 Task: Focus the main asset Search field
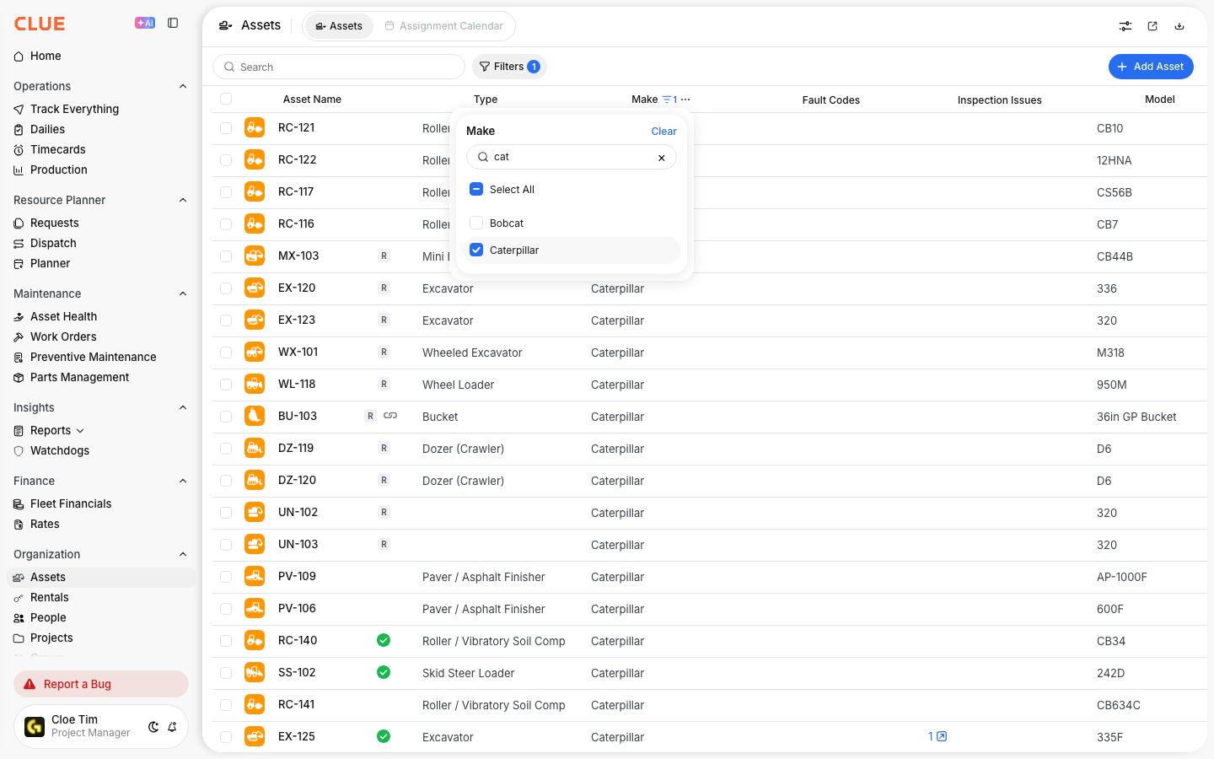pyautogui.click(x=339, y=67)
